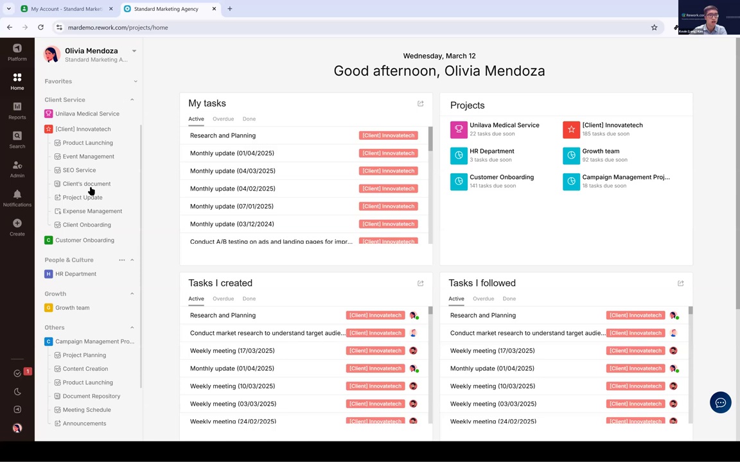Open Expense Management in sidebar
Image resolution: width=740 pixels, height=462 pixels.
coord(92,211)
